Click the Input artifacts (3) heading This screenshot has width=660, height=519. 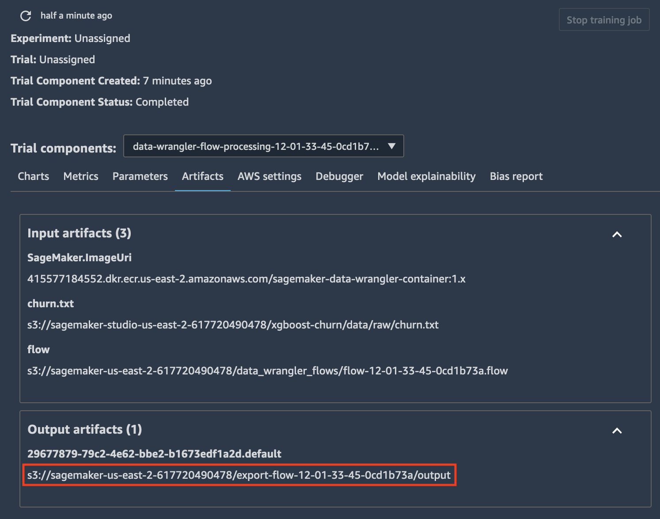(80, 233)
